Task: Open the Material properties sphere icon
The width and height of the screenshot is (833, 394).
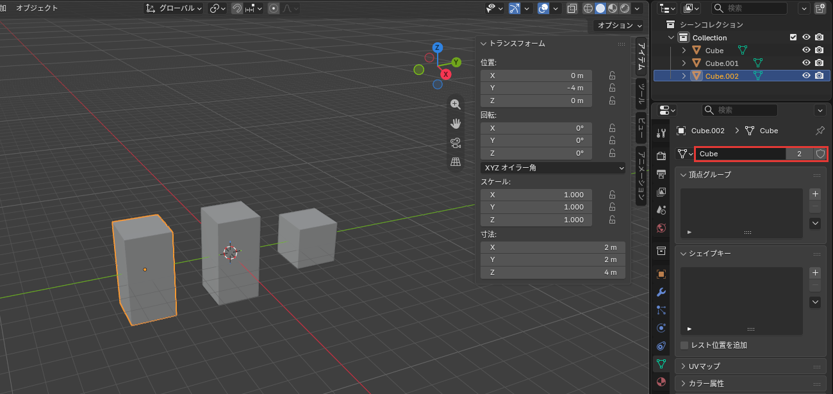Action: (661, 382)
